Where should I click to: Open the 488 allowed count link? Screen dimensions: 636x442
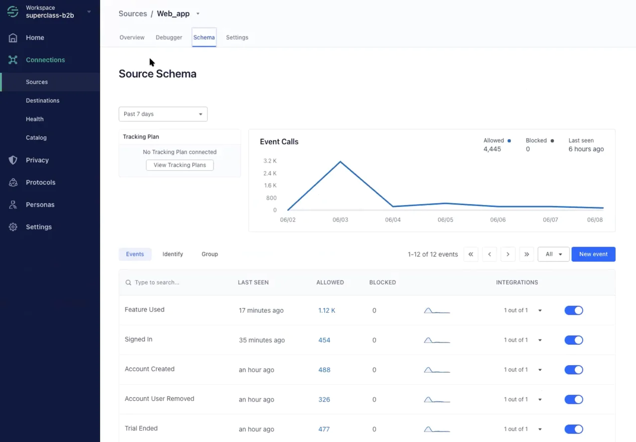tap(324, 370)
